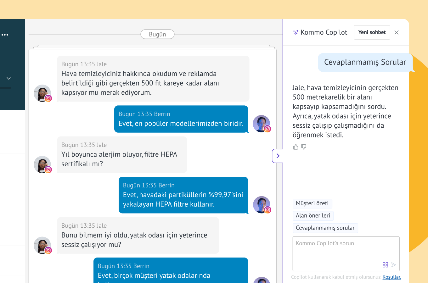Start a new chat with Yeni sohbet
The image size is (428, 283).
tap(372, 32)
